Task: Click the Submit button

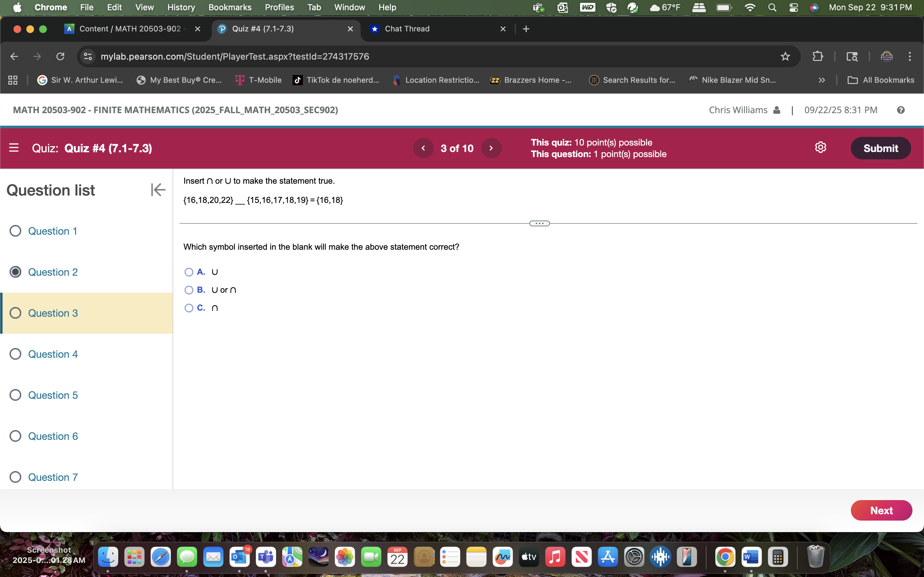Action: point(880,148)
